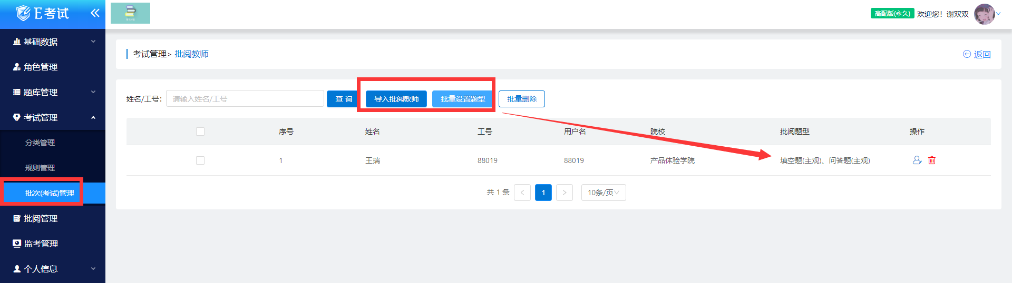The width and height of the screenshot is (1012, 283).
Task: Click the 题库管理 chevron arrow
Action: (93, 92)
